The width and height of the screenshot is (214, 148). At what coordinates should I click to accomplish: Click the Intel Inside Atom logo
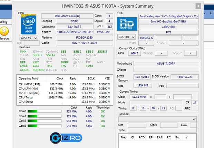29,24
